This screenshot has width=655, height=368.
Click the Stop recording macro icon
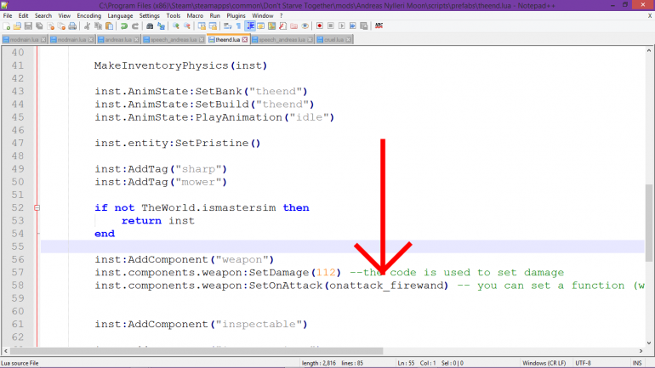[330, 26]
